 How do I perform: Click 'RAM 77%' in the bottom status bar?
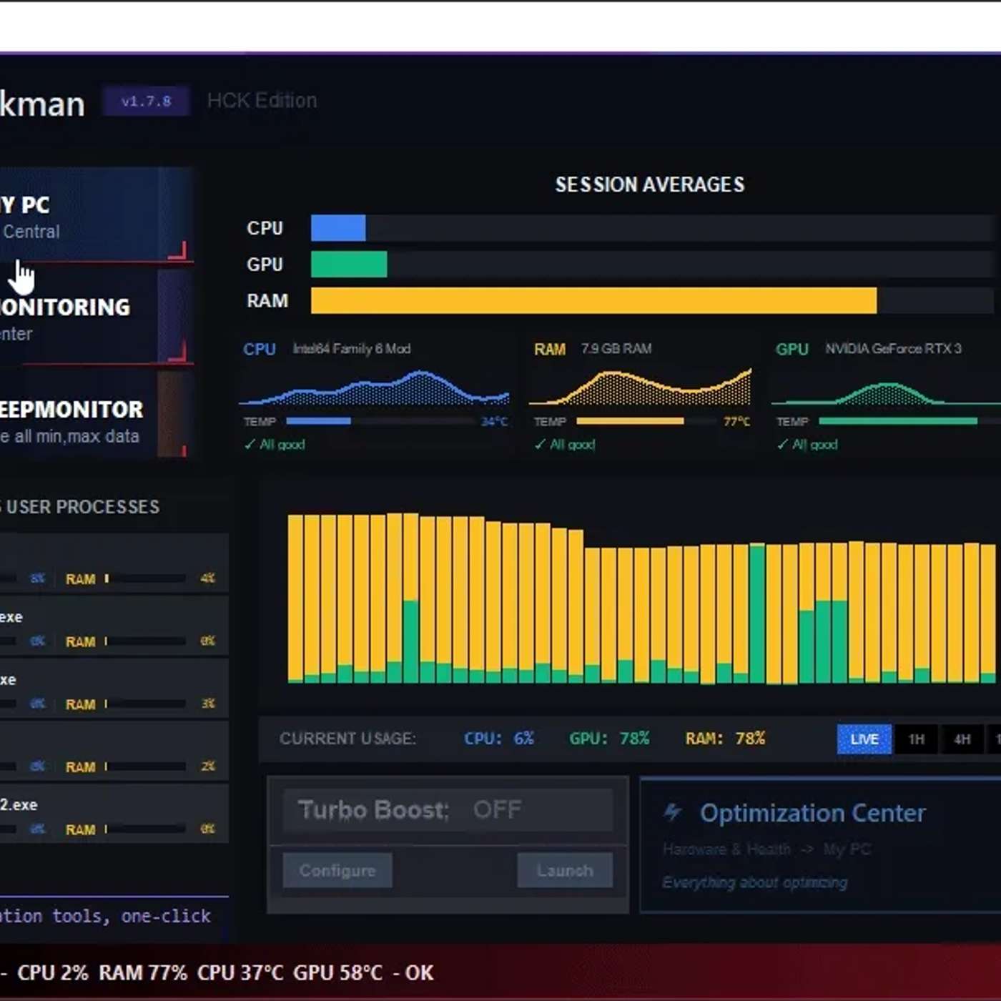click(x=143, y=973)
